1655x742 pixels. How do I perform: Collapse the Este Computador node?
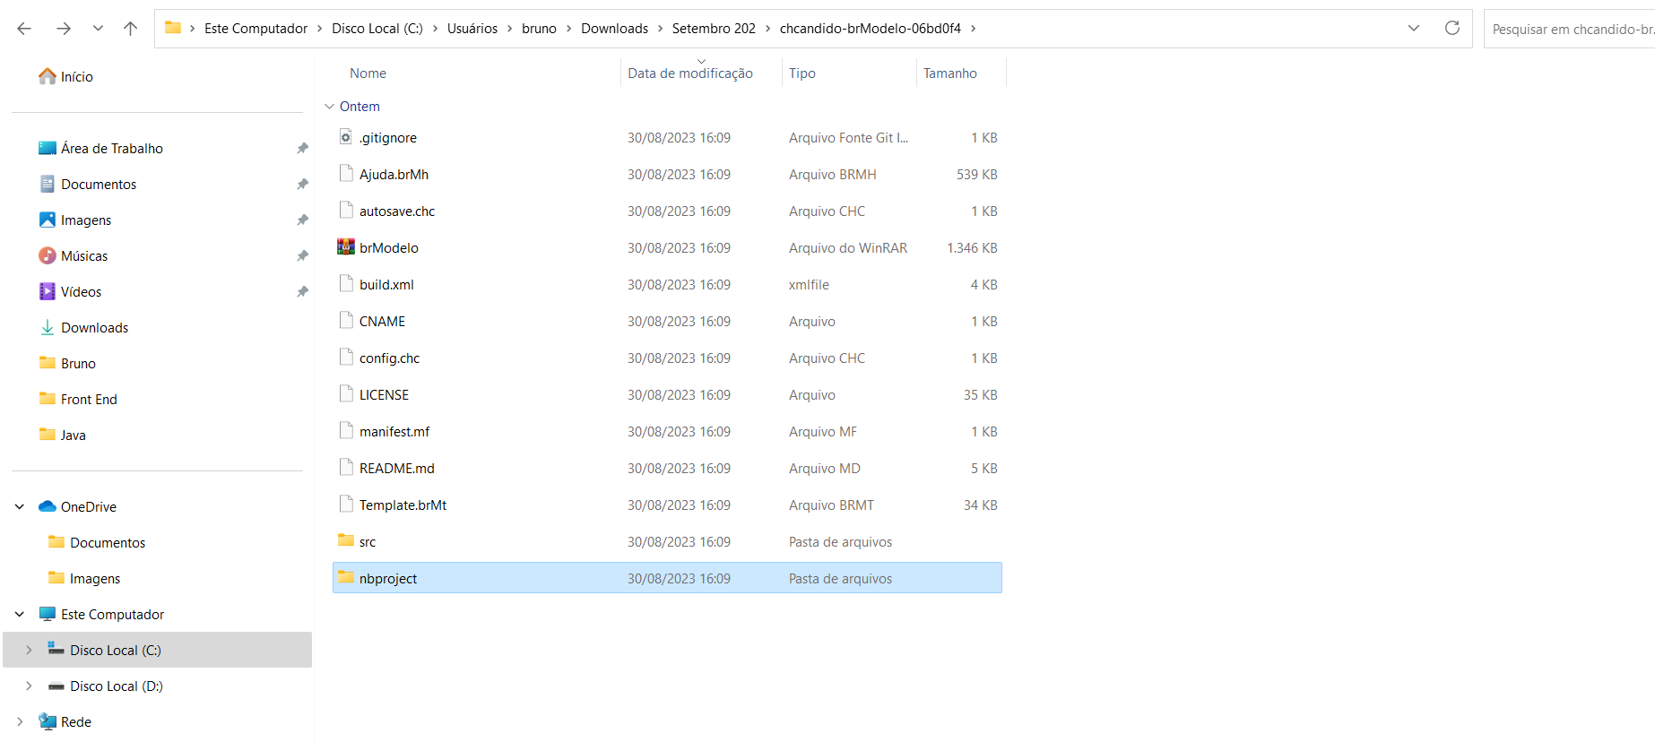[20, 614]
